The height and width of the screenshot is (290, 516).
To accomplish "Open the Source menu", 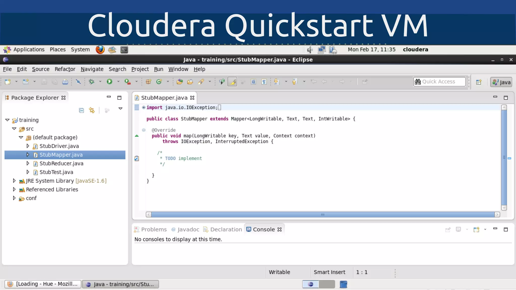I will click(x=41, y=69).
